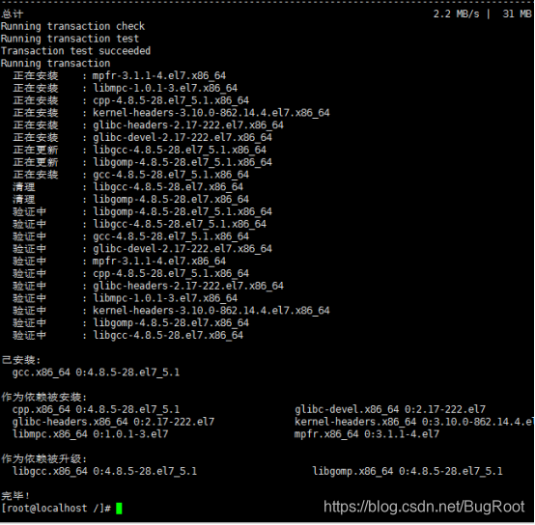535x525 pixels.
Task: Select the '验证中' libmpc-1.0.1-3.el7 row
Action: [x=126, y=298]
